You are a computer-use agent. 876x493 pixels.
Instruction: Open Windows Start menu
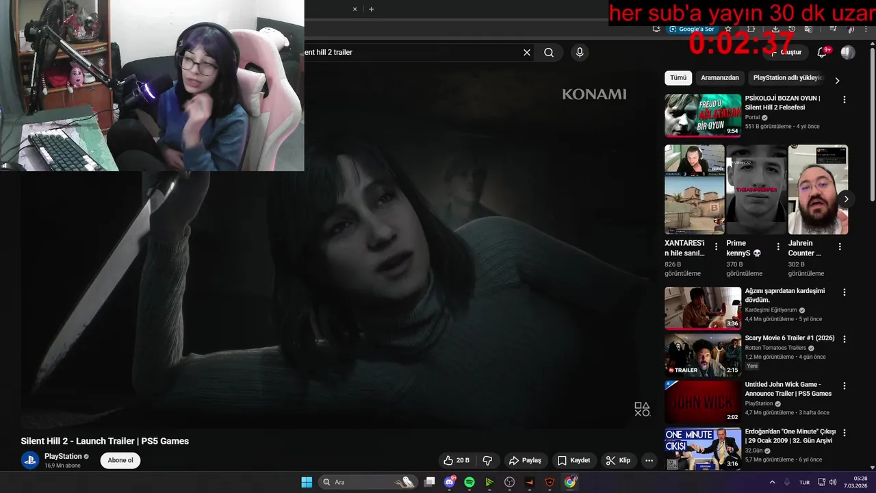click(307, 482)
